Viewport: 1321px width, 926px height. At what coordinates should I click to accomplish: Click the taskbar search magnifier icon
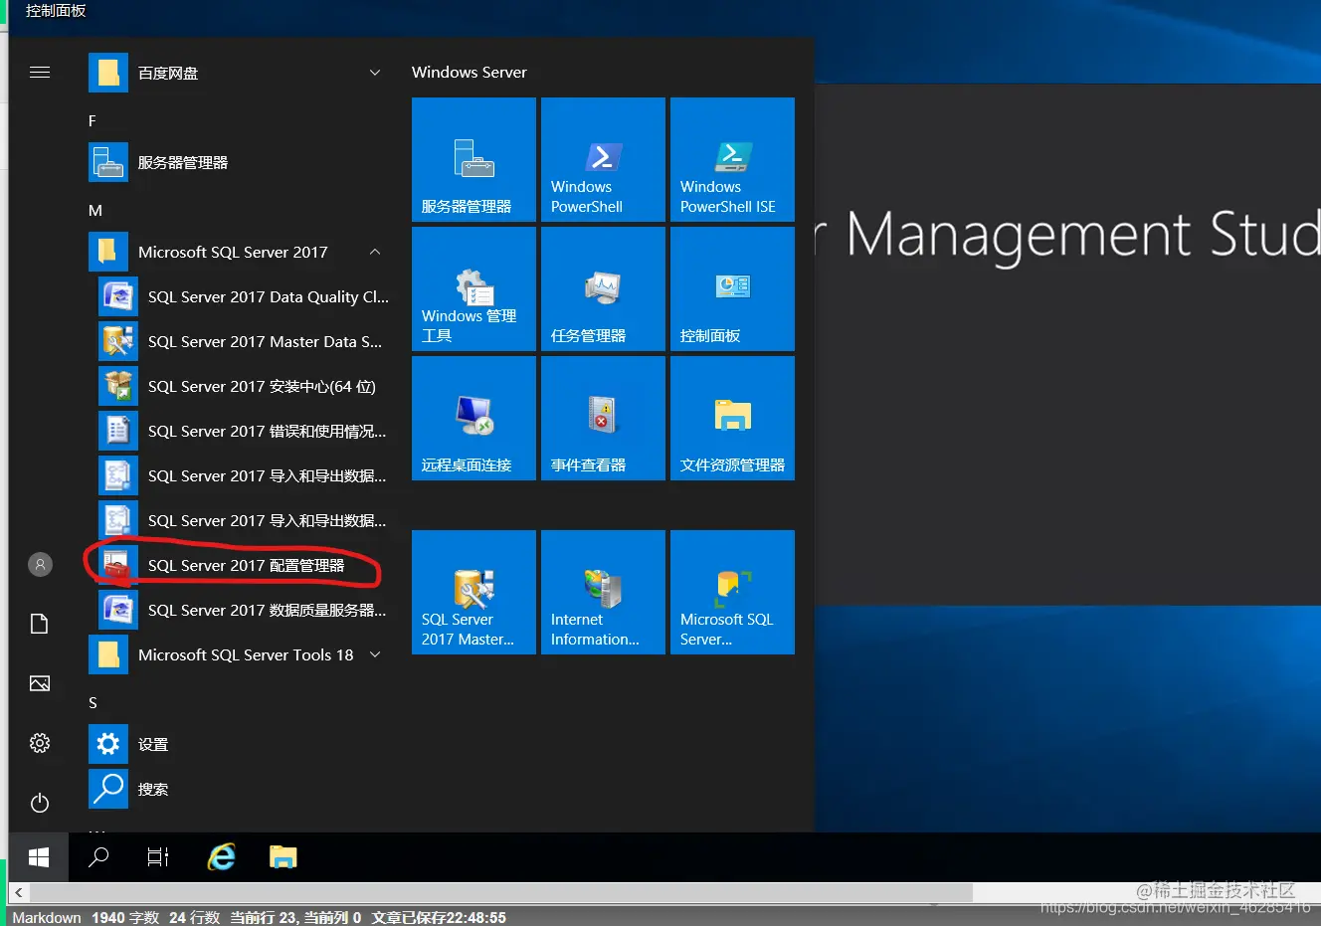tap(98, 857)
